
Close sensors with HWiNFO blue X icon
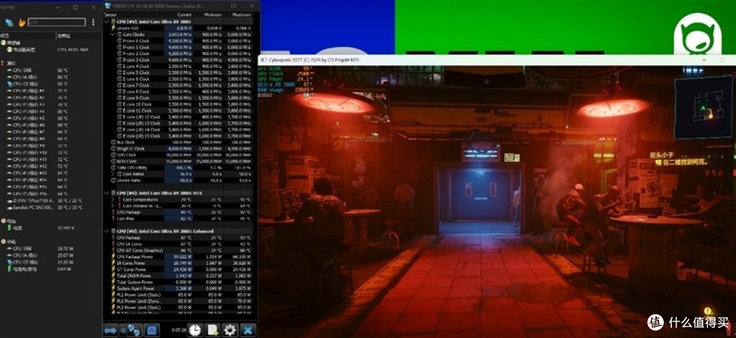tap(248, 330)
